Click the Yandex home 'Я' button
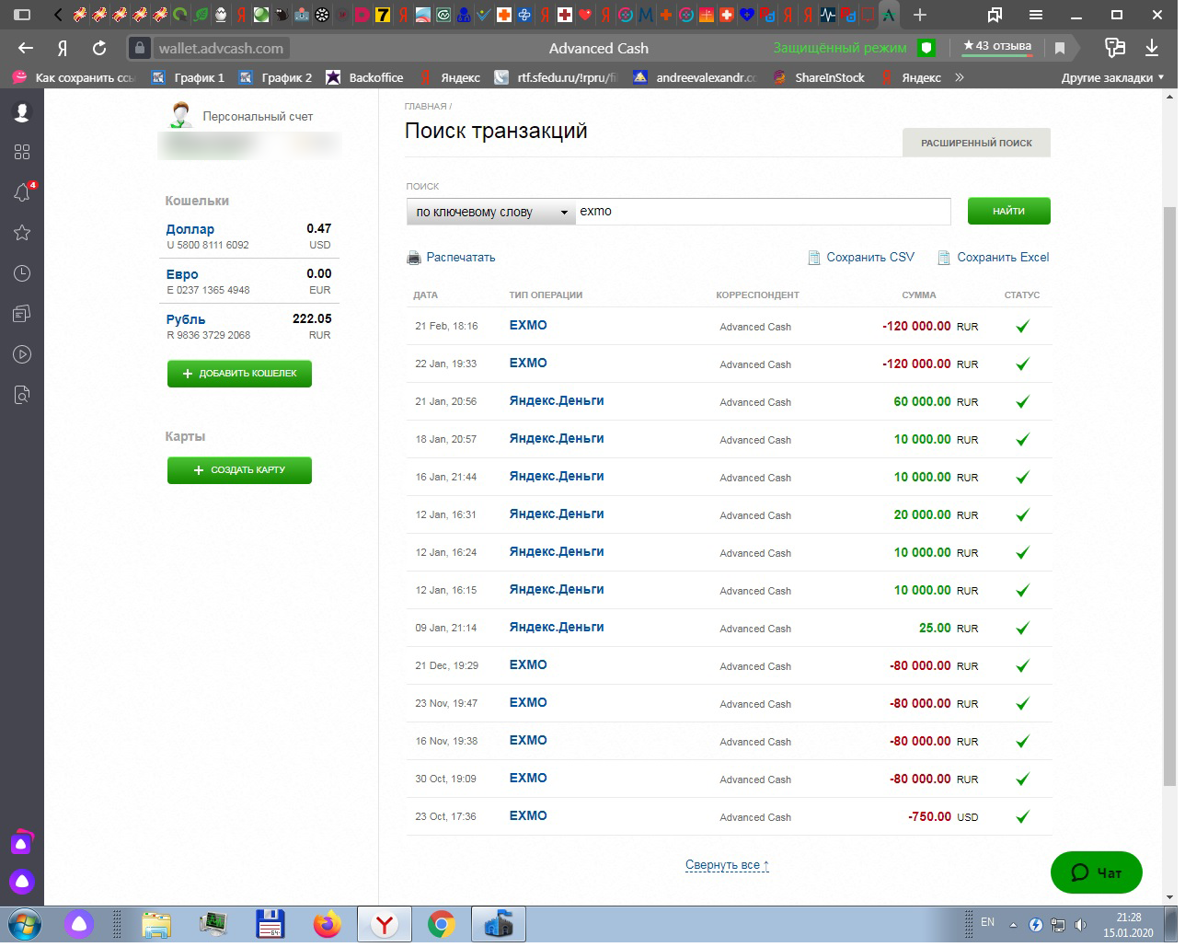This screenshot has height=947, width=1185. click(x=63, y=48)
